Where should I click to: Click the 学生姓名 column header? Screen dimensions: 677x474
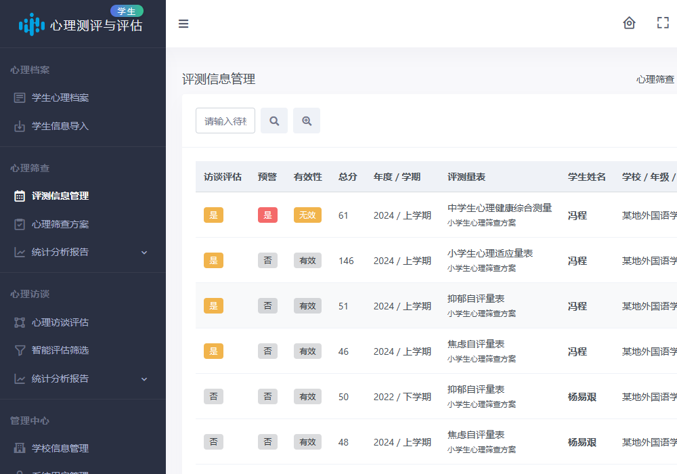click(x=587, y=177)
